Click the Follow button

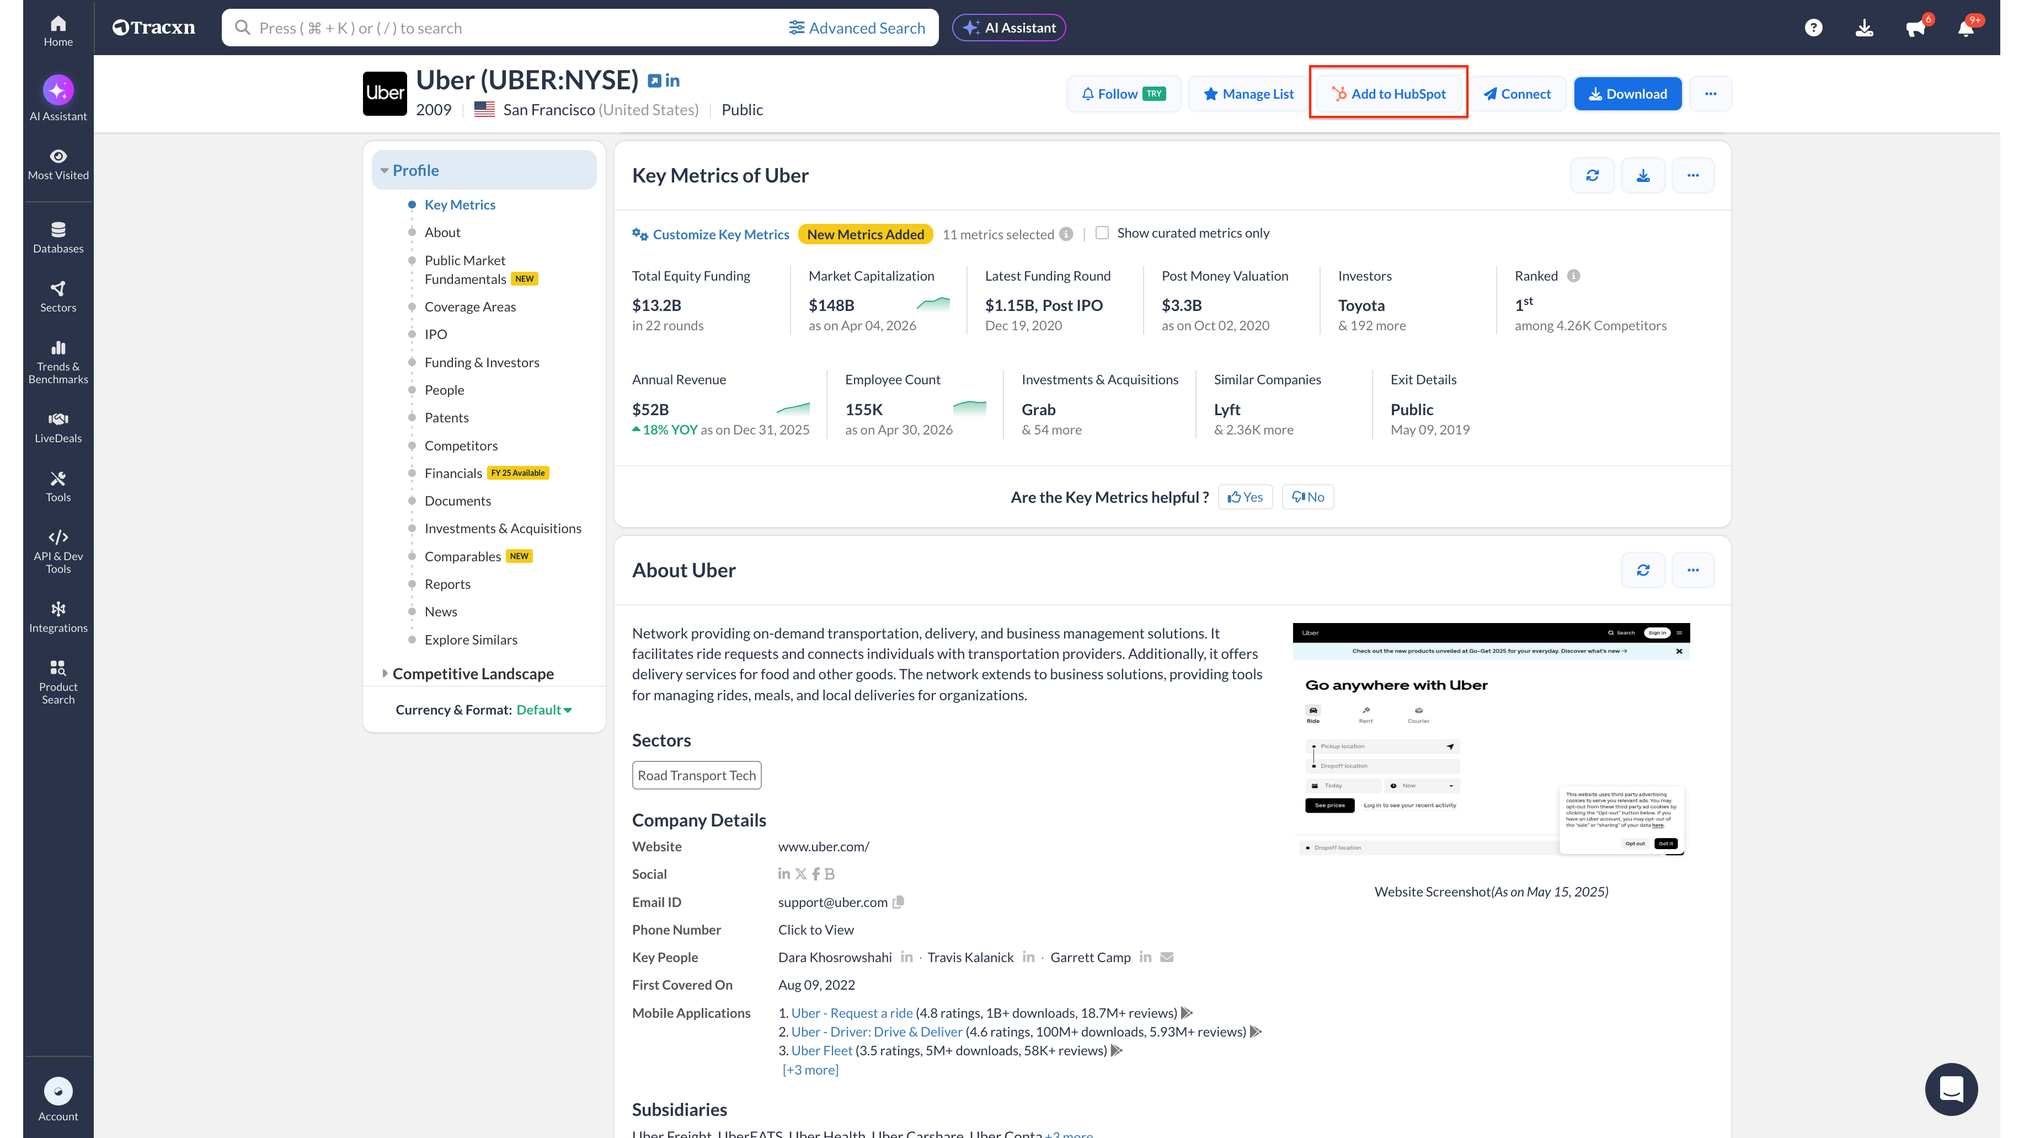[1124, 94]
